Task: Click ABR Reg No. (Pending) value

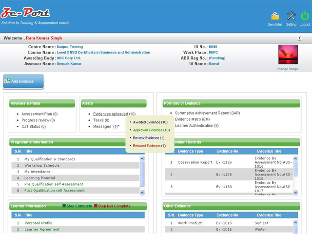Action: [x=217, y=58]
